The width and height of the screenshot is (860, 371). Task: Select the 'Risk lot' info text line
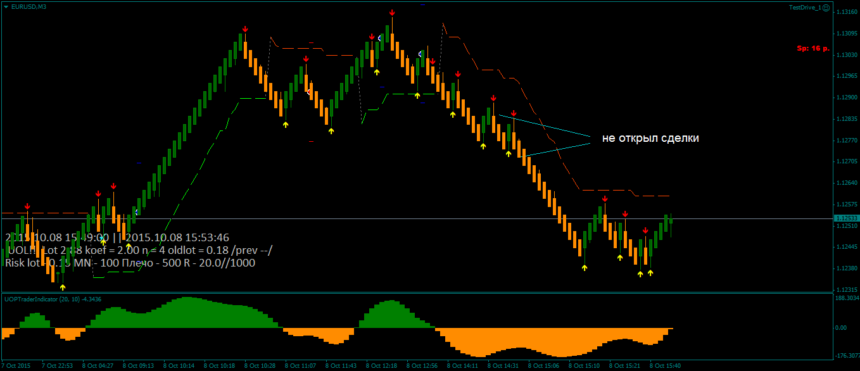tap(130, 263)
